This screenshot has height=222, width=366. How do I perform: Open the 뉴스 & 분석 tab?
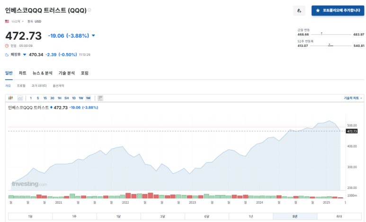43,73
